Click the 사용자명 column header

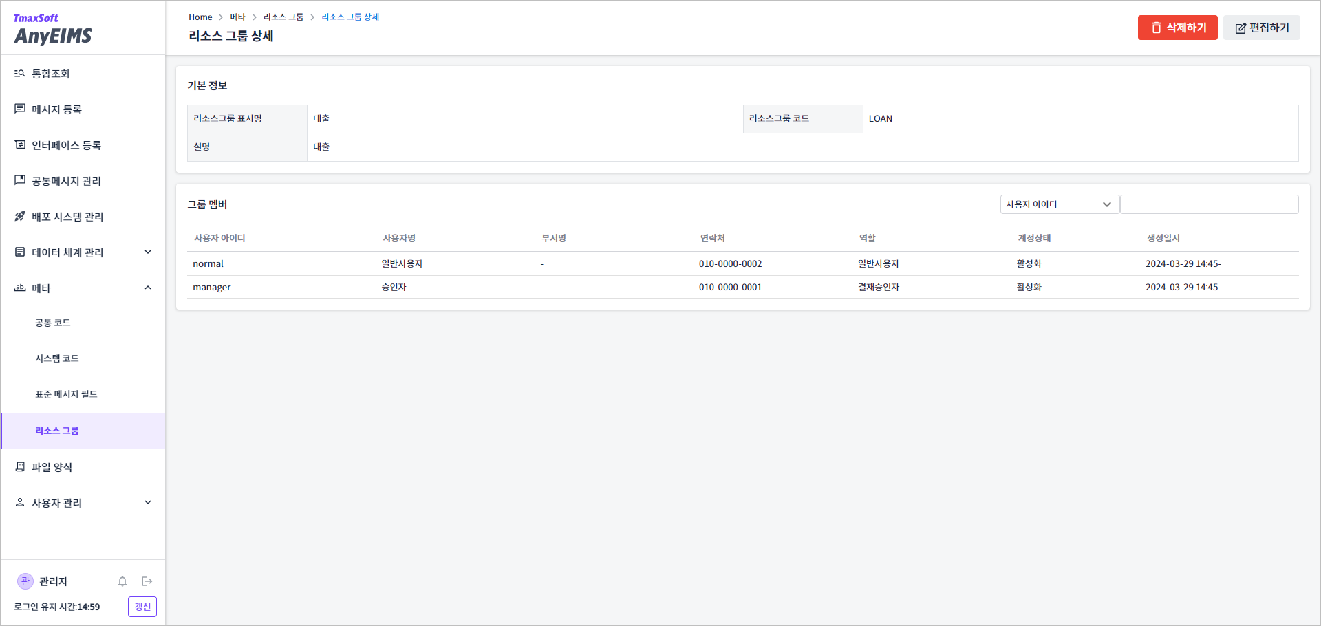pos(399,238)
